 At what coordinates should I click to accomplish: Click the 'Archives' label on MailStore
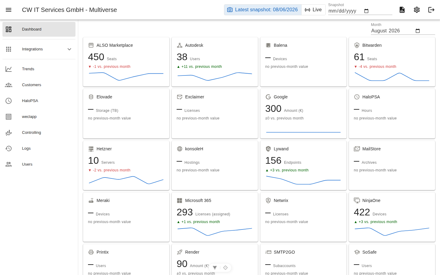(x=369, y=163)
